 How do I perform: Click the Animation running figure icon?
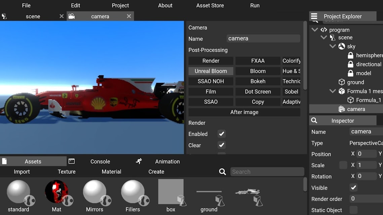(x=139, y=161)
